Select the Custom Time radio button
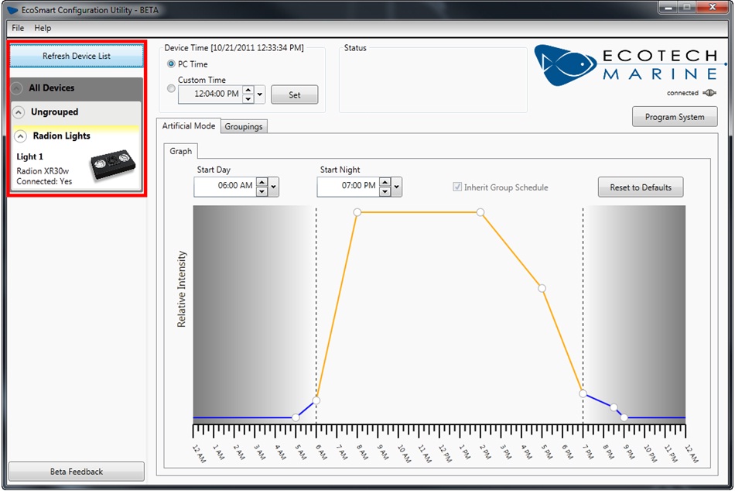 click(x=171, y=88)
